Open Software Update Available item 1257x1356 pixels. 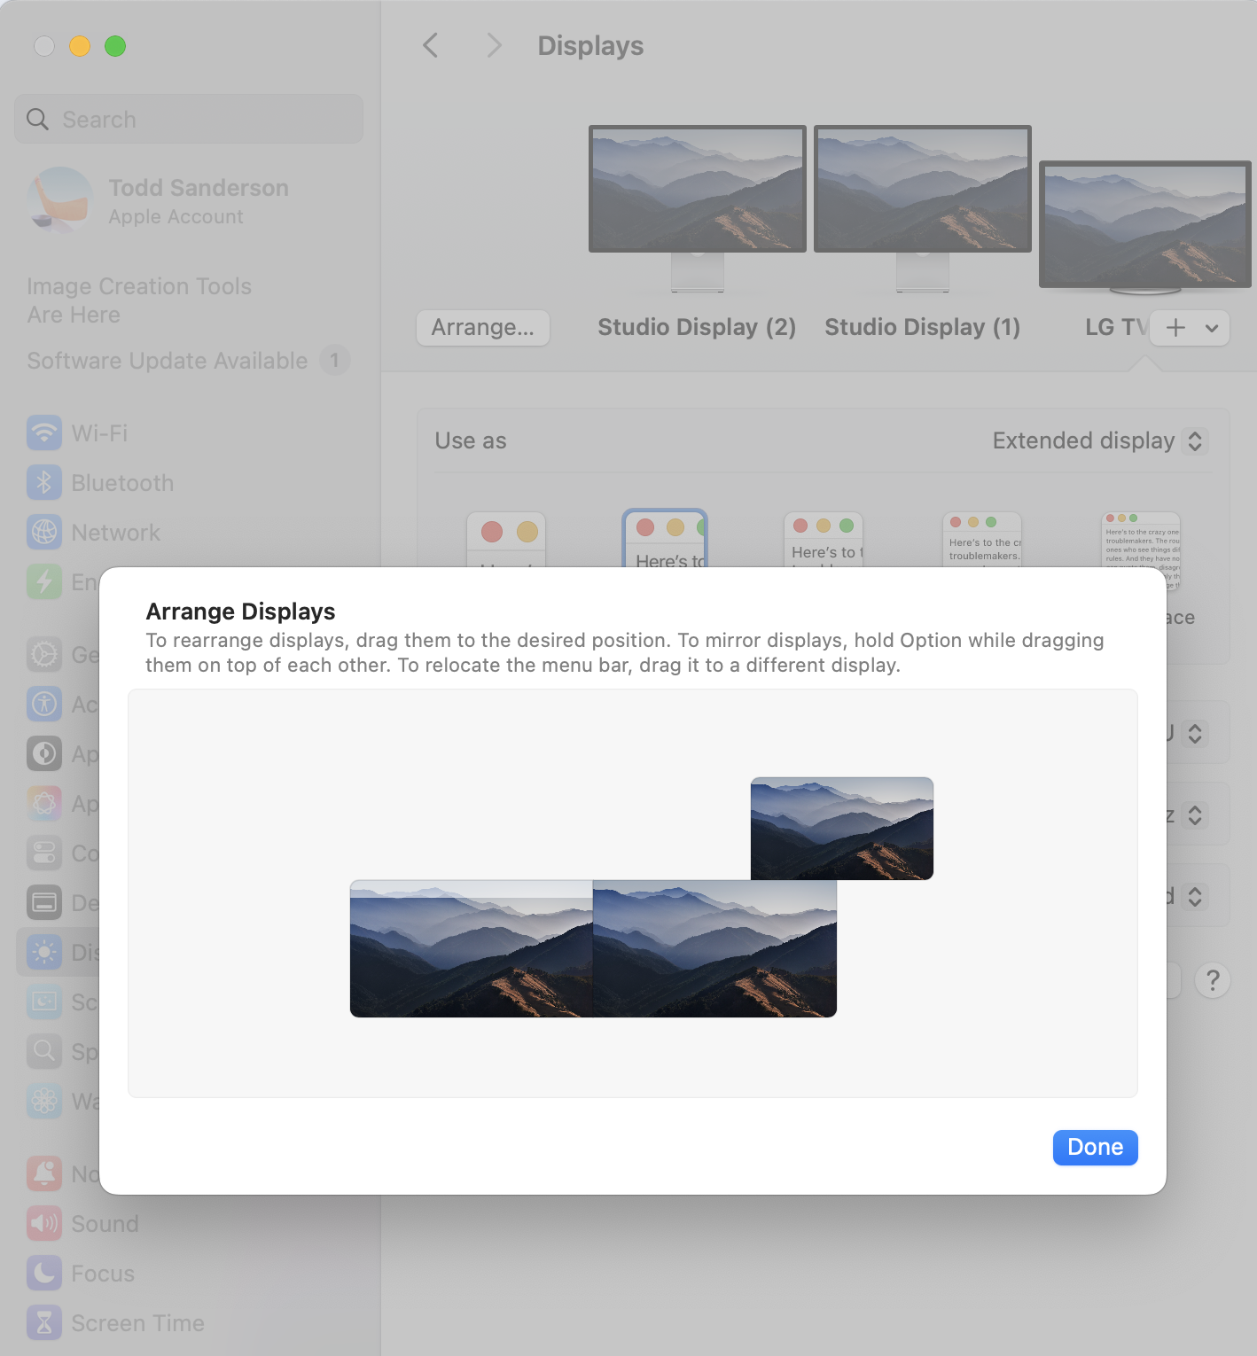pos(168,361)
